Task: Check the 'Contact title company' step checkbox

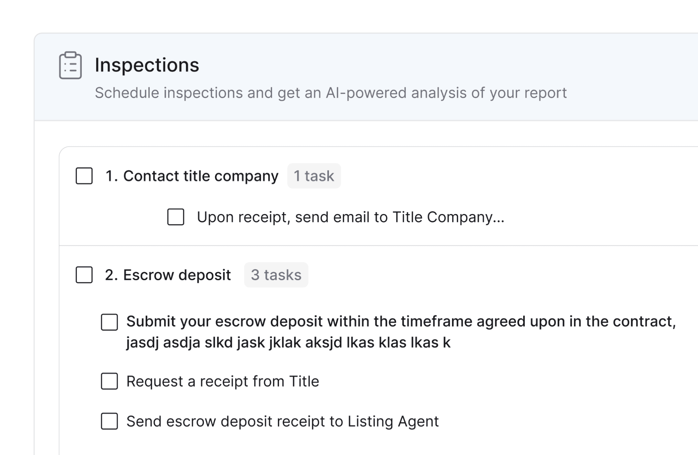Action: [84, 176]
